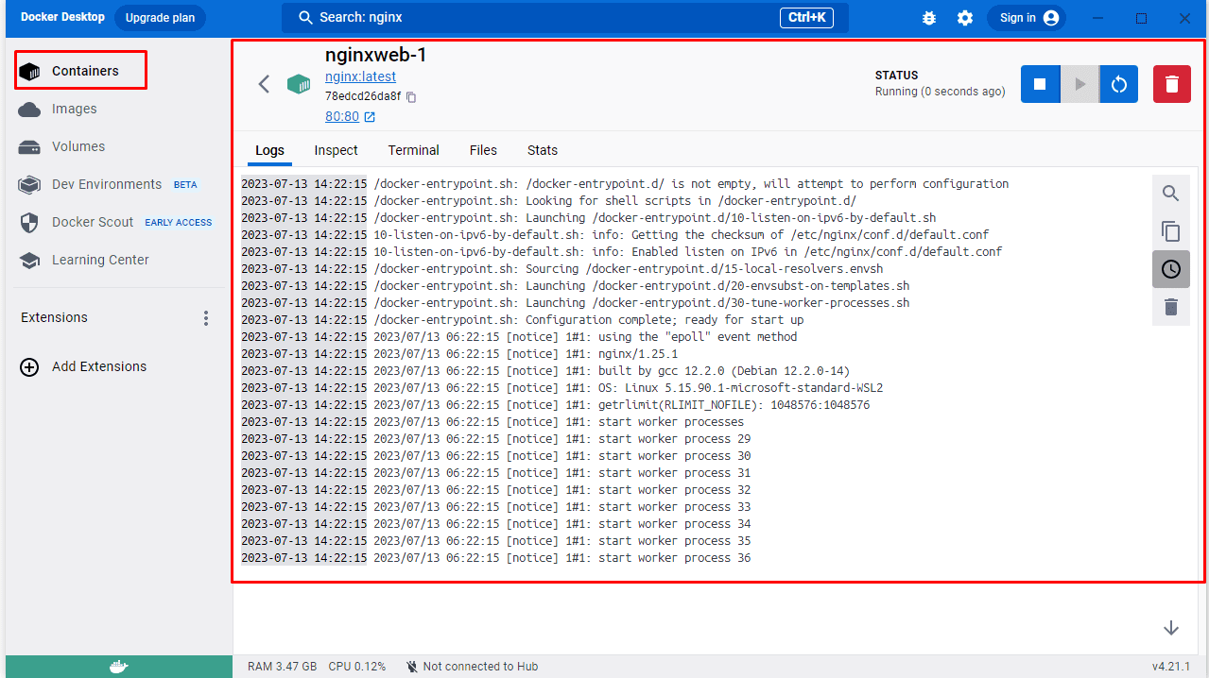Screen dimensions: 1209x678
Task: Click the version v4.21.1 label
Action: [1171, 667]
